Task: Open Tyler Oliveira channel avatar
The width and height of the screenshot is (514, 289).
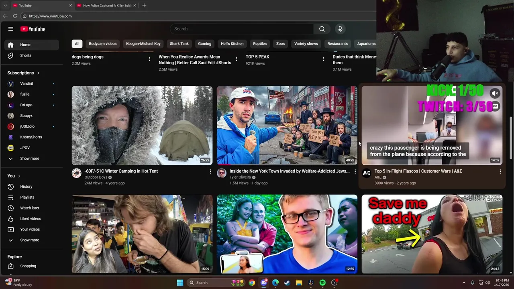Action: click(221, 173)
